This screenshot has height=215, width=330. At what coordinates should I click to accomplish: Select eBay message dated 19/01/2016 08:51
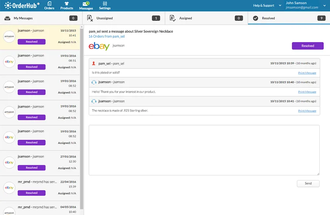40,62
